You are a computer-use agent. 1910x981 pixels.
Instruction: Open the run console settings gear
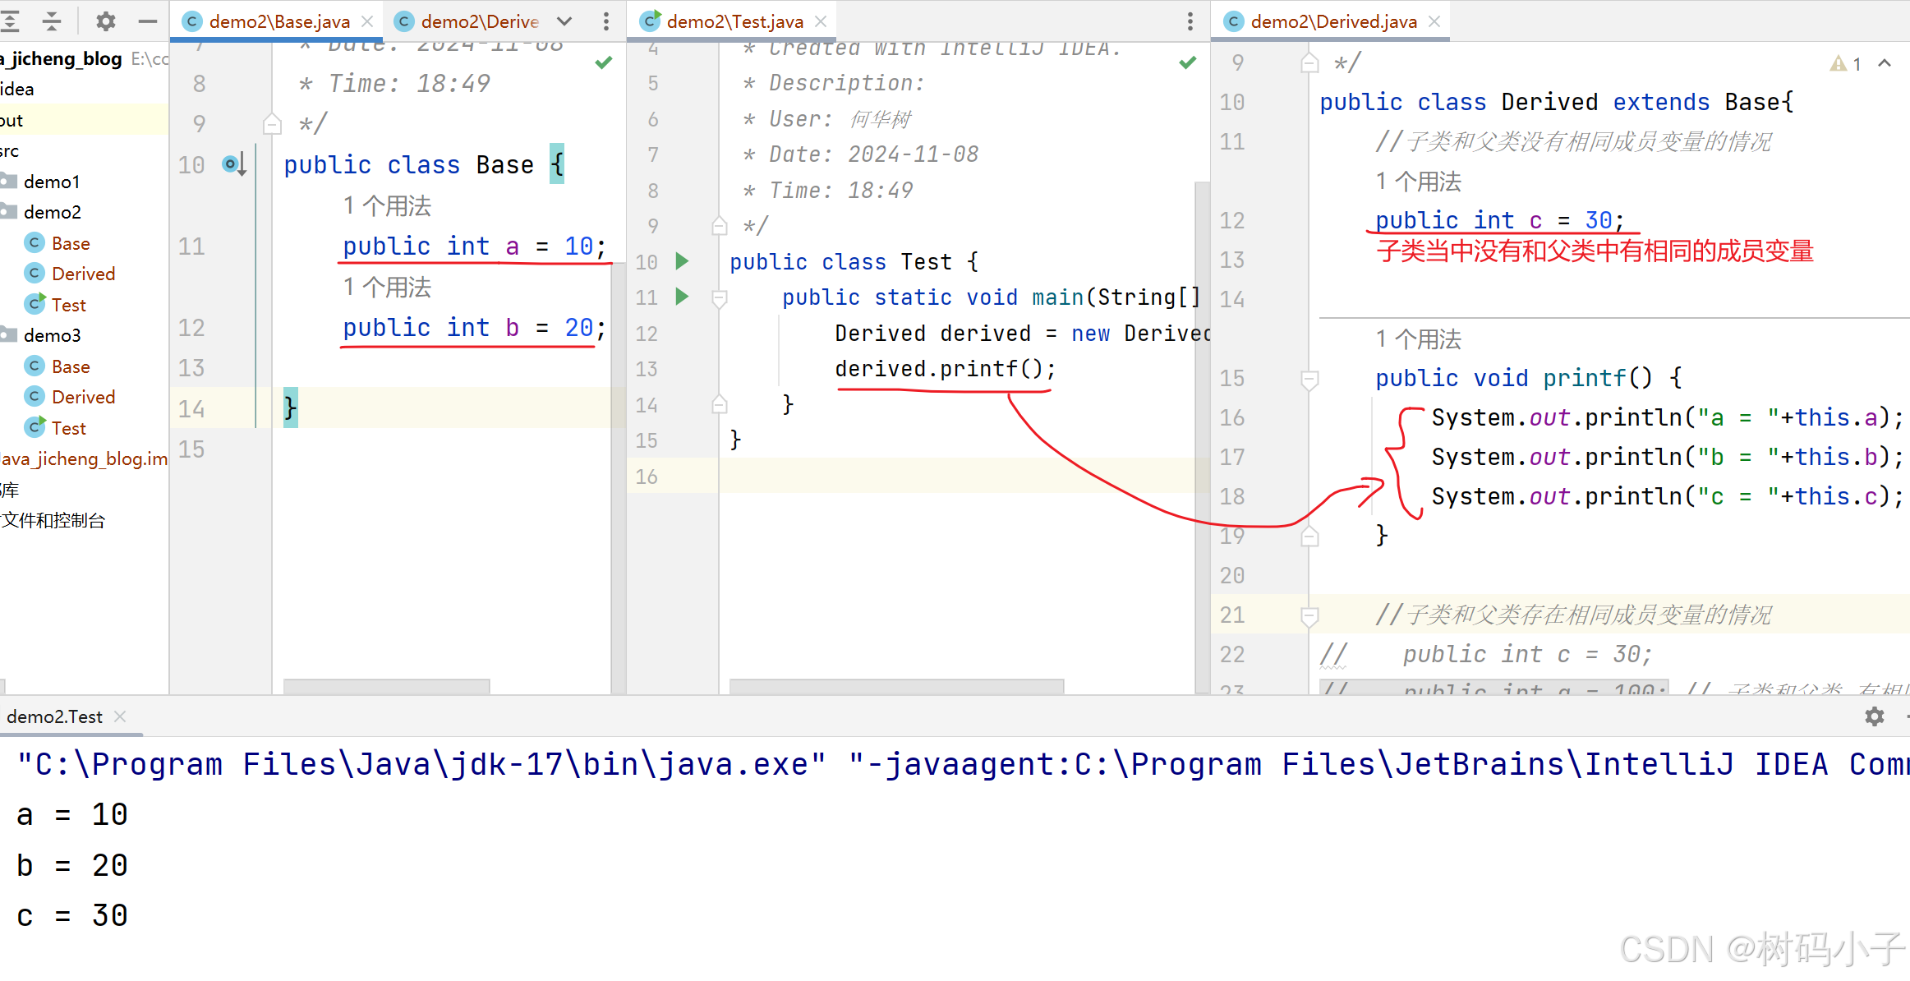coord(1874,716)
